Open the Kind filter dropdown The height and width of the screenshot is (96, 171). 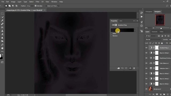151,36
